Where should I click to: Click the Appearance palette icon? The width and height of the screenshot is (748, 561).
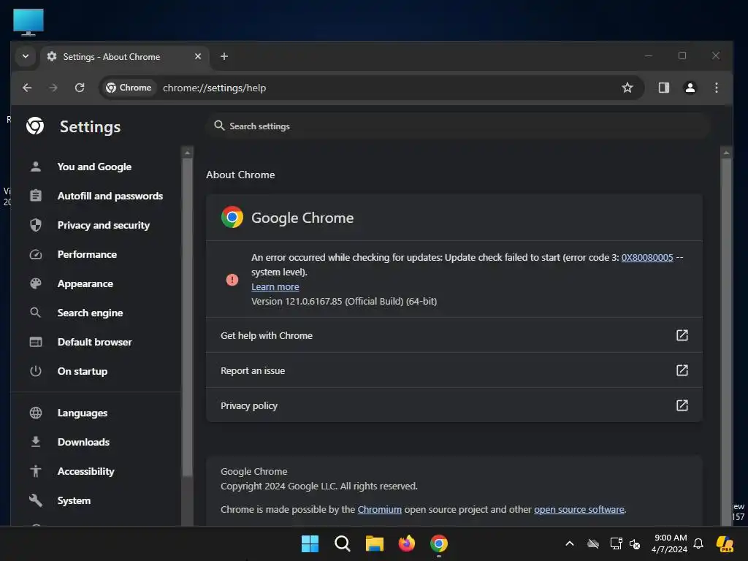[x=36, y=284]
